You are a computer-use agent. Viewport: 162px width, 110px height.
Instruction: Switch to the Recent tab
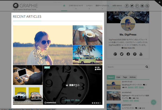tap(111, 77)
